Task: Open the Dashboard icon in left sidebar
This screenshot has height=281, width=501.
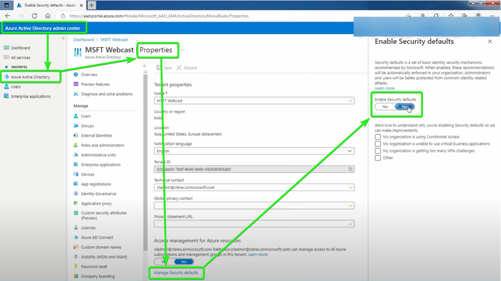Action: (7, 48)
